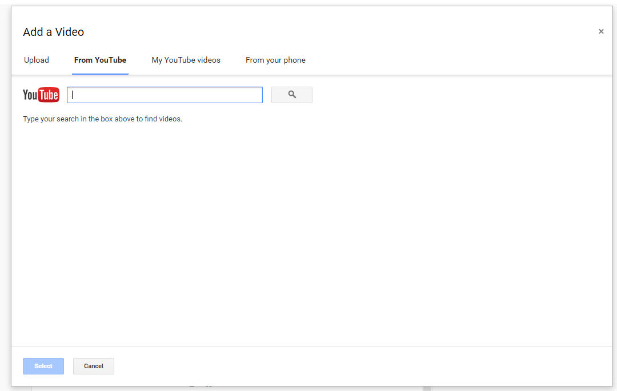
Task: Switch to the Upload tab
Action: (37, 60)
